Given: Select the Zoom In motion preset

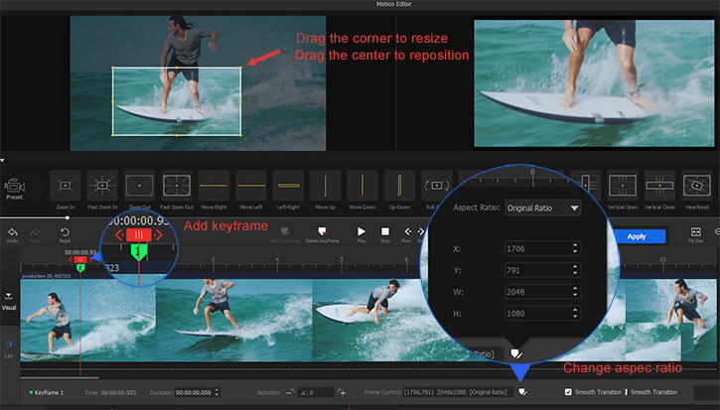Looking at the screenshot, I should [66, 186].
